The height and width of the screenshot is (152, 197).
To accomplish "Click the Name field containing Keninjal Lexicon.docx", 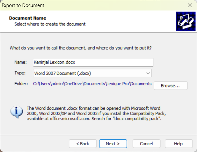I will coord(93,62).
